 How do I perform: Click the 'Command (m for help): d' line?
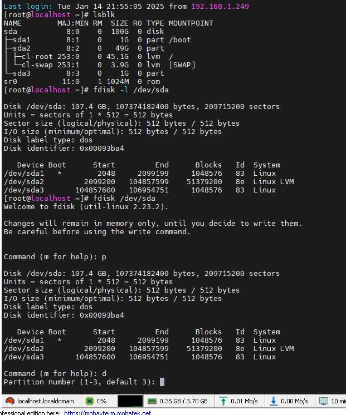(55, 374)
